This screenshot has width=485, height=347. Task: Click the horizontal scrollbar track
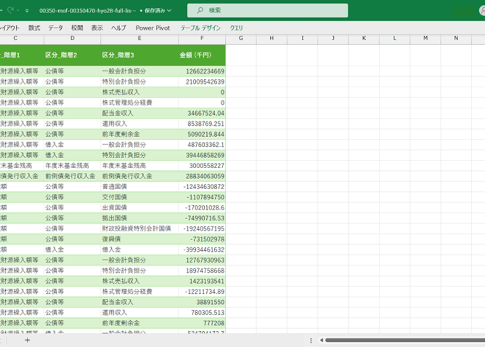click(x=405, y=340)
